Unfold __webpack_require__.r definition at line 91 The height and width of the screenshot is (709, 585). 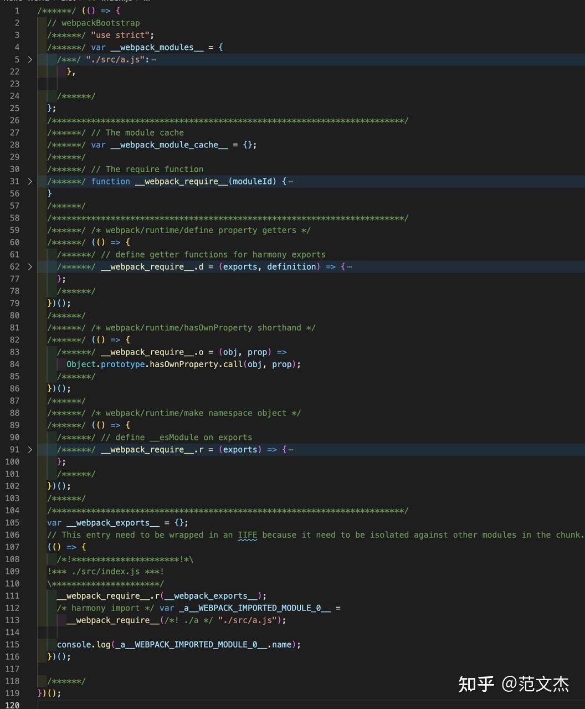(29, 449)
